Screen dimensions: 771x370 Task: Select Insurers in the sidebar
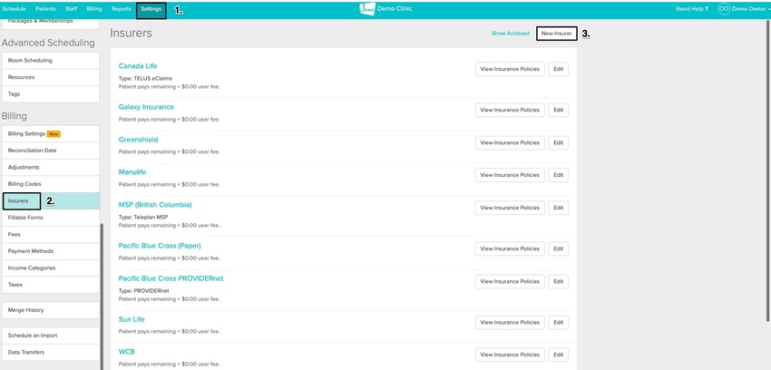[50, 201]
